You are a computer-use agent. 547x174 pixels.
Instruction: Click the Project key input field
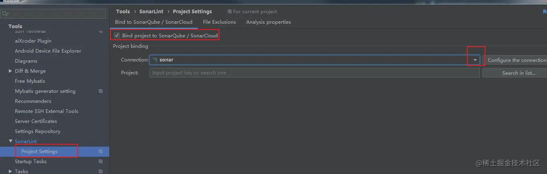tap(314, 73)
